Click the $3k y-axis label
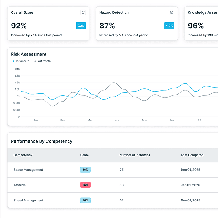Viewport: 218px width, 218px height. [17, 76]
